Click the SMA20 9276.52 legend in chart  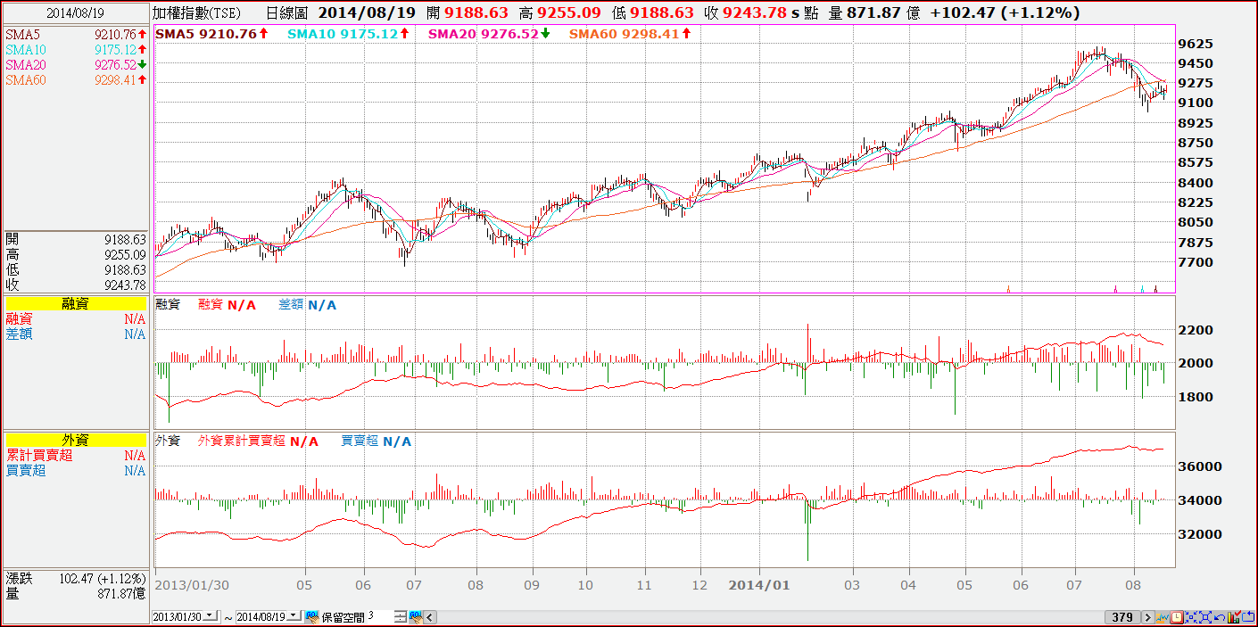pos(489,33)
